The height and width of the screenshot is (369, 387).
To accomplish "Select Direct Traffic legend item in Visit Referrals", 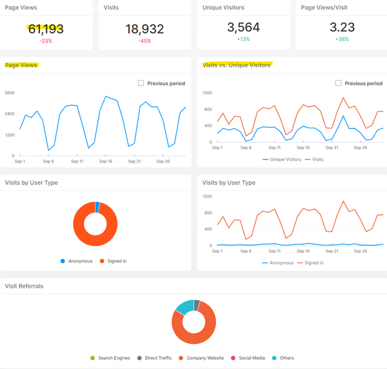I will click(154, 358).
